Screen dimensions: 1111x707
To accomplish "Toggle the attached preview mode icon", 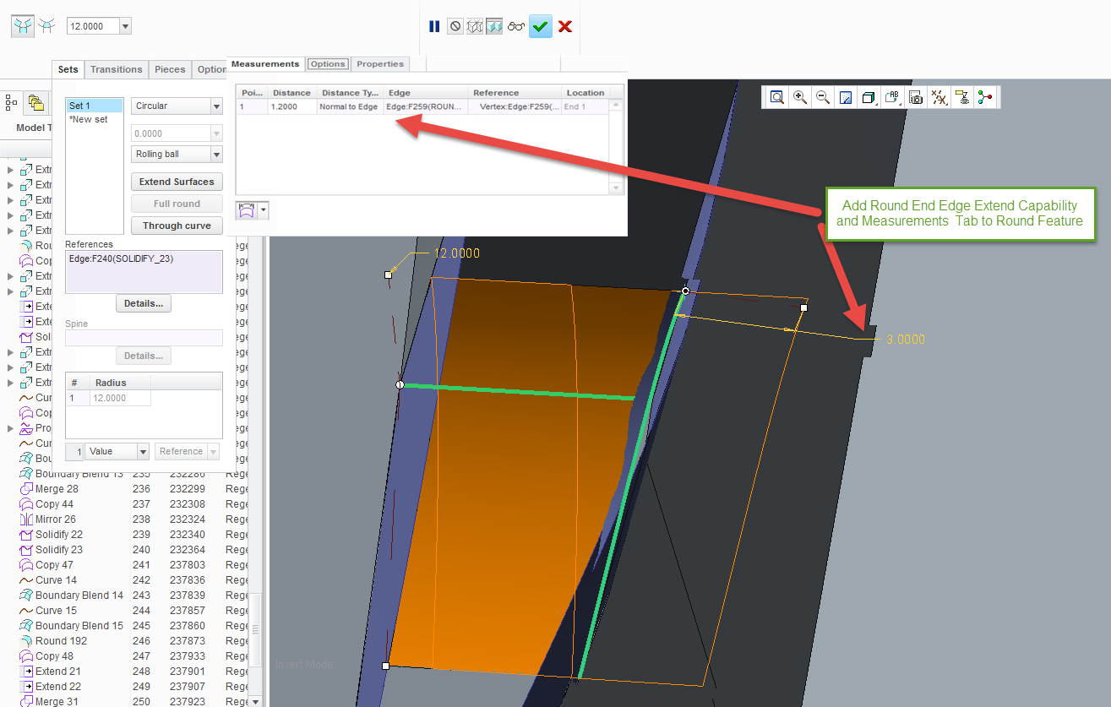I will (x=494, y=26).
